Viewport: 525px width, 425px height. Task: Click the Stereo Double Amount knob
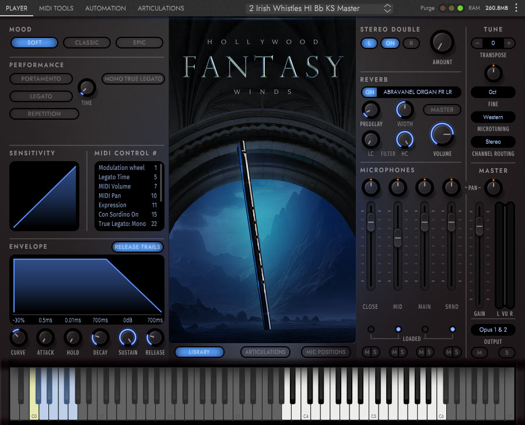(442, 43)
